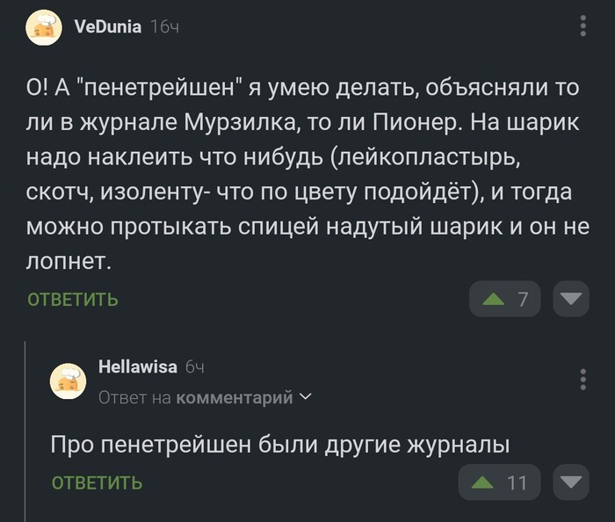This screenshot has width=615, height=522.
Task: Click the rating number 11 on Hellawisa's reply
Action: click(517, 482)
